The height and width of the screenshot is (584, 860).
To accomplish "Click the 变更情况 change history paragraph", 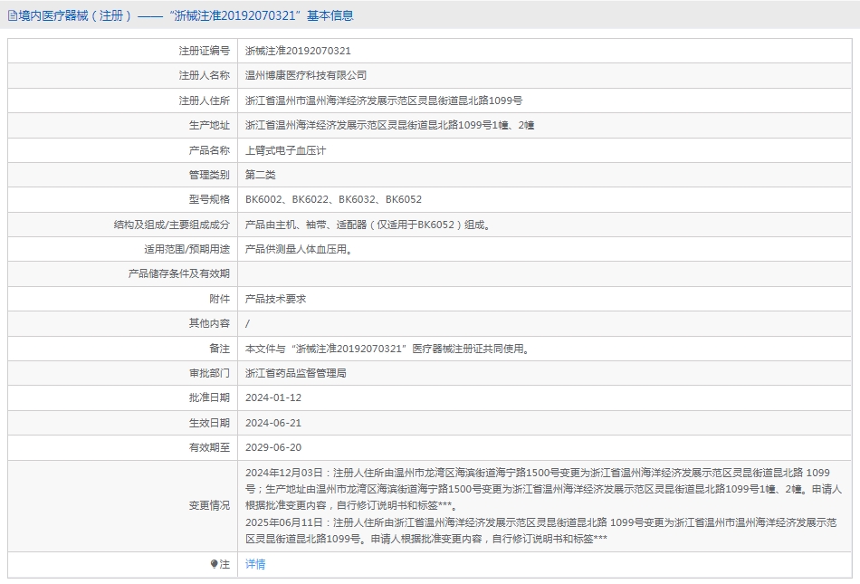I will point(543,505).
